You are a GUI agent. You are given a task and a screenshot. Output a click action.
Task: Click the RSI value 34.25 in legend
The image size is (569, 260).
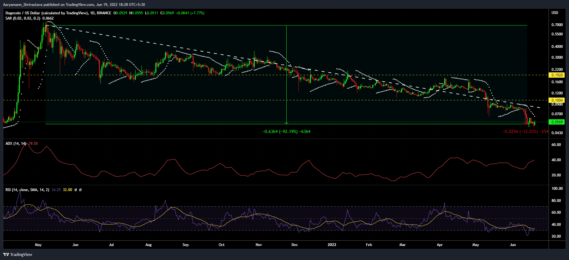(56, 190)
